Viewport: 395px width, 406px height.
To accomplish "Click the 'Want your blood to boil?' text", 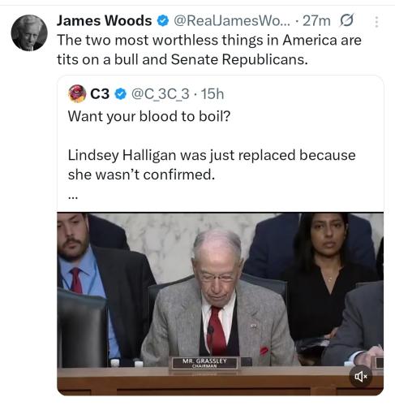I will tap(149, 117).
